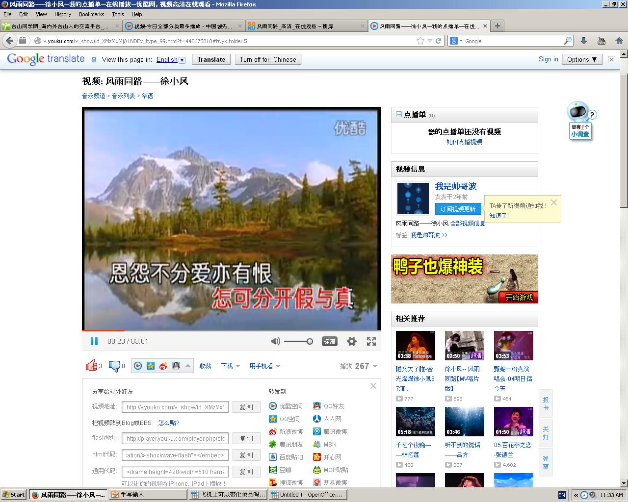Toggle the 标清 quality button

[330, 341]
